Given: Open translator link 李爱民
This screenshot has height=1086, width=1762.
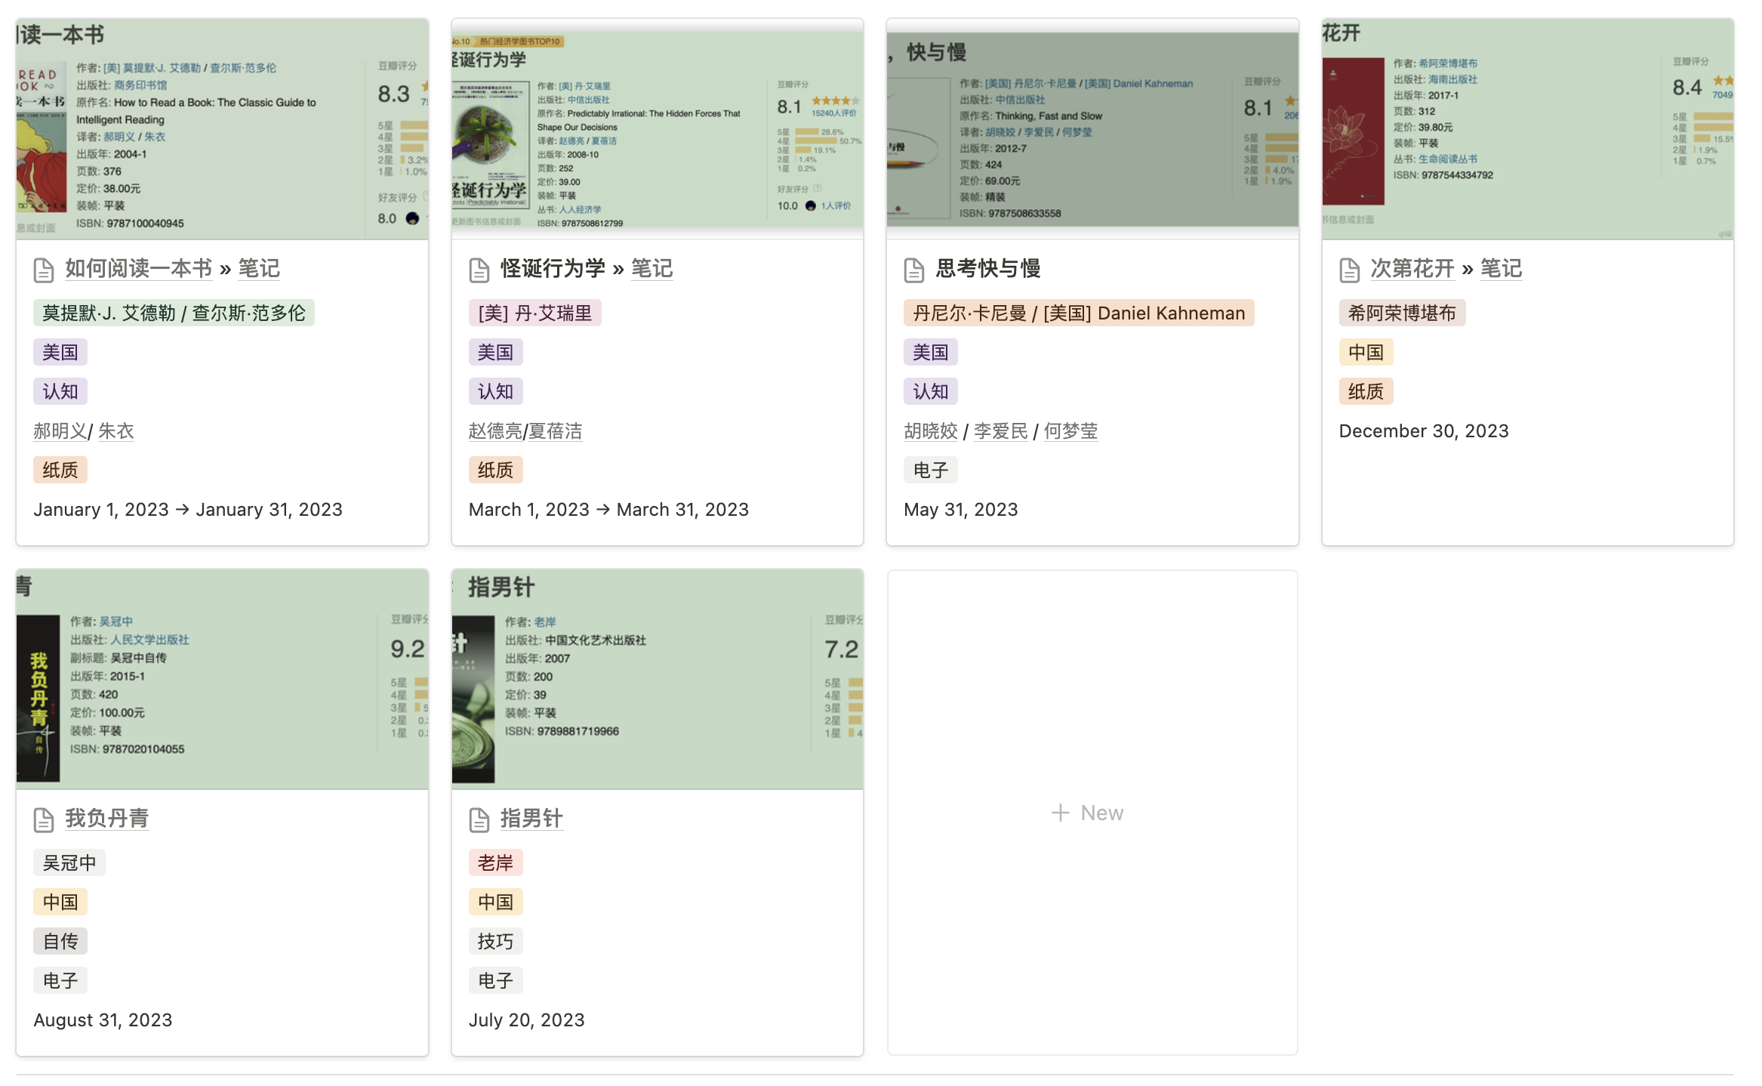Looking at the screenshot, I should click(x=1000, y=431).
